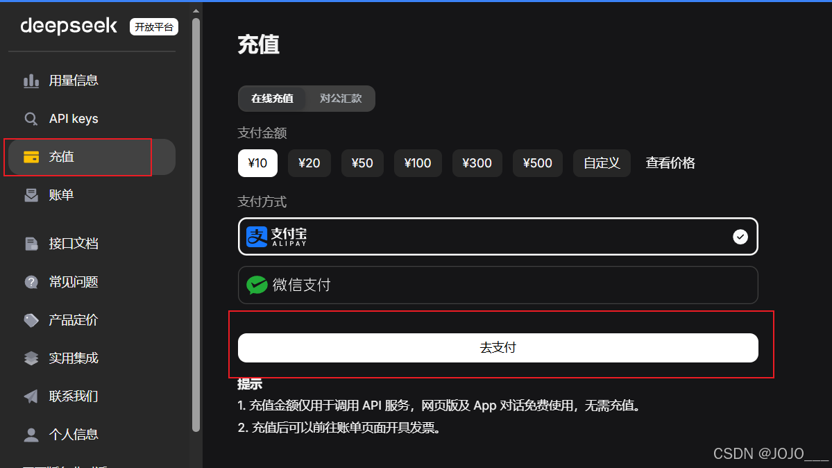Click the magnifier icon beside API keys
Viewport: 832px width, 468px height.
tap(31, 119)
